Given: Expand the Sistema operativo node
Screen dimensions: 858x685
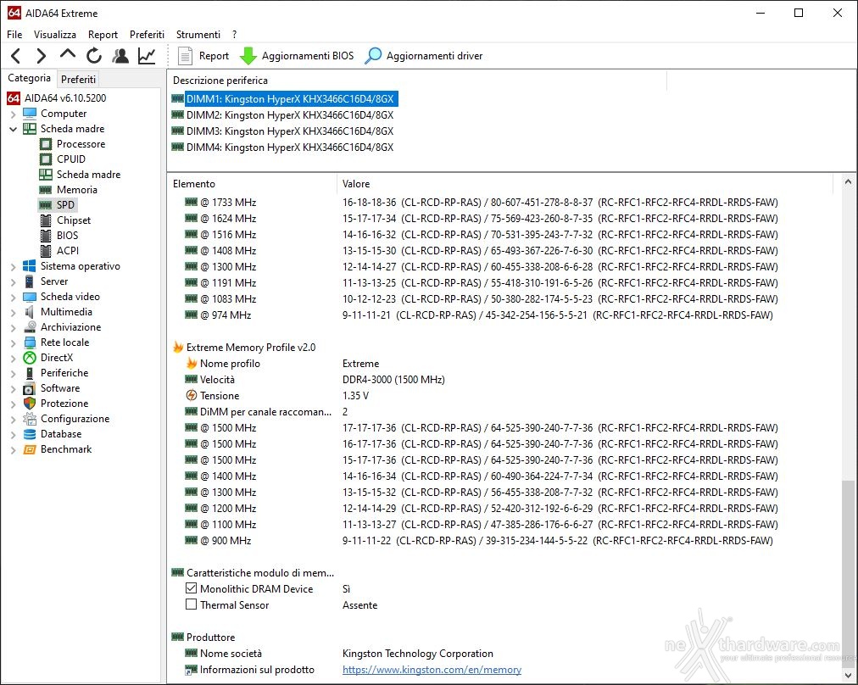Looking at the screenshot, I should click(x=13, y=266).
